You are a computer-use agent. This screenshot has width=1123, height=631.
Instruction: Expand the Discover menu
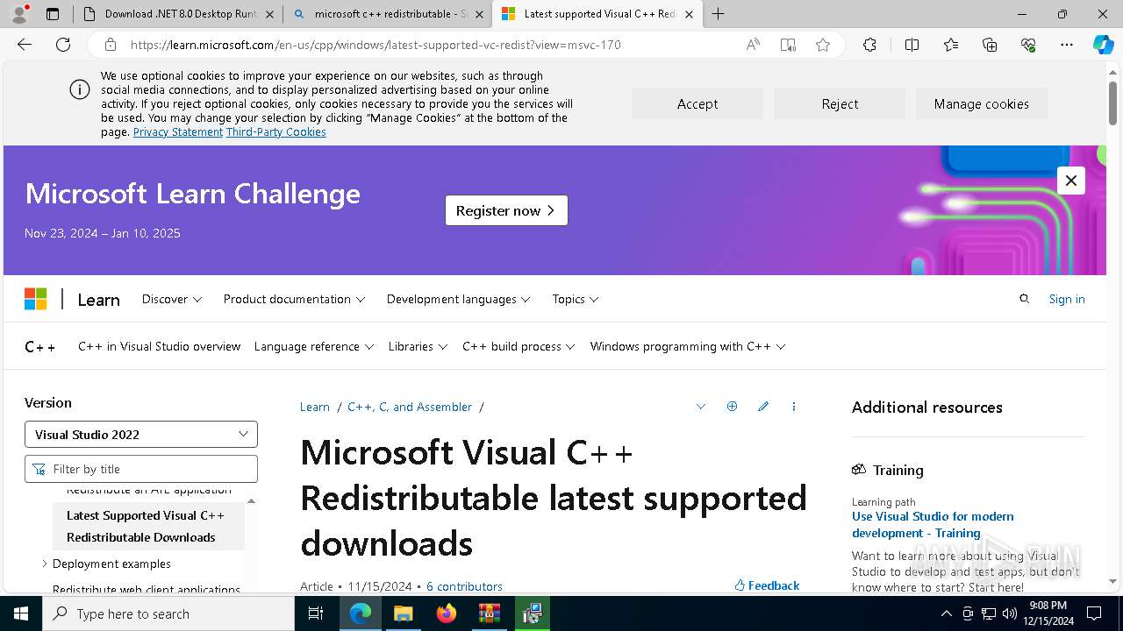(x=172, y=299)
